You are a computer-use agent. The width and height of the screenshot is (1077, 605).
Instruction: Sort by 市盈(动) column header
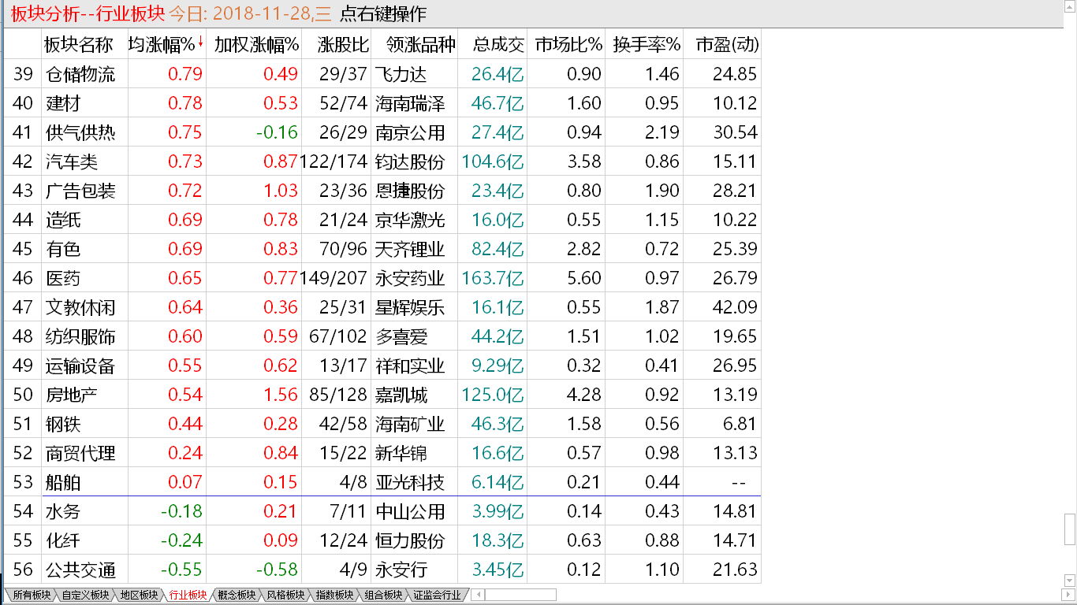pyautogui.click(x=727, y=45)
